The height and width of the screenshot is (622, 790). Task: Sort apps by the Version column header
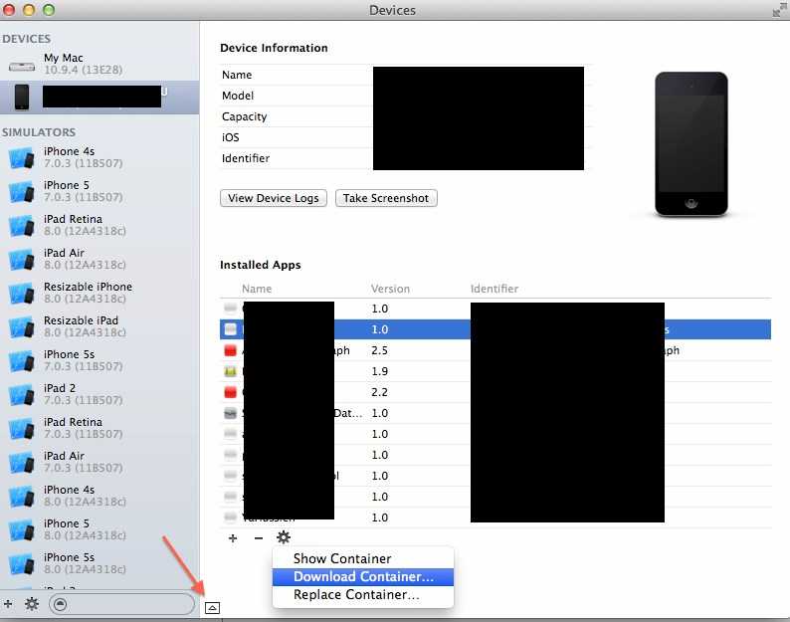[390, 289]
